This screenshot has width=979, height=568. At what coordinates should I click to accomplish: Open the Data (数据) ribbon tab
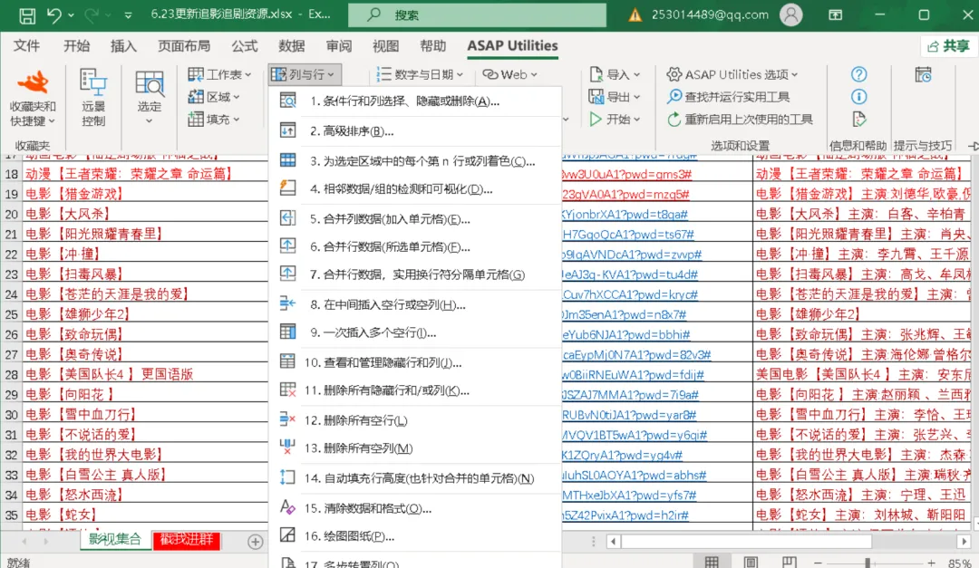[x=291, y=45]
